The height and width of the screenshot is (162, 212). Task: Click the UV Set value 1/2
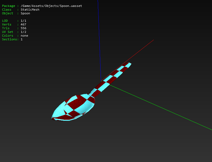(23, 32)
